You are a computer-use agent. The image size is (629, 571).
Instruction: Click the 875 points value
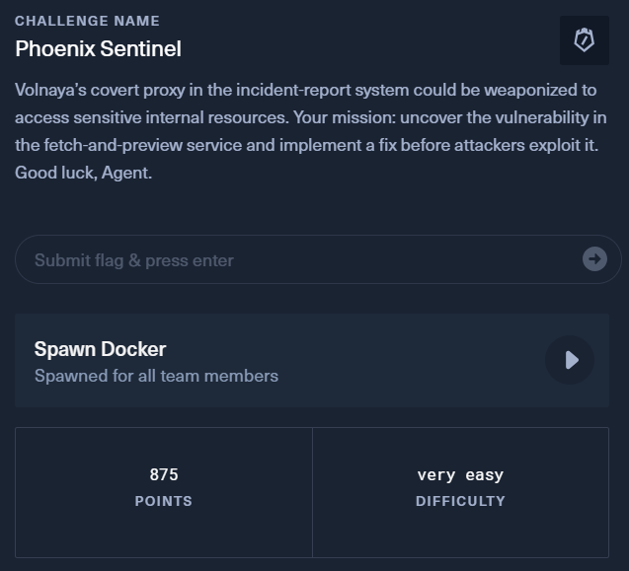(164, 475)
